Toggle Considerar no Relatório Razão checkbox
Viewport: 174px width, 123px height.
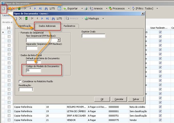[x=20, y=82]
